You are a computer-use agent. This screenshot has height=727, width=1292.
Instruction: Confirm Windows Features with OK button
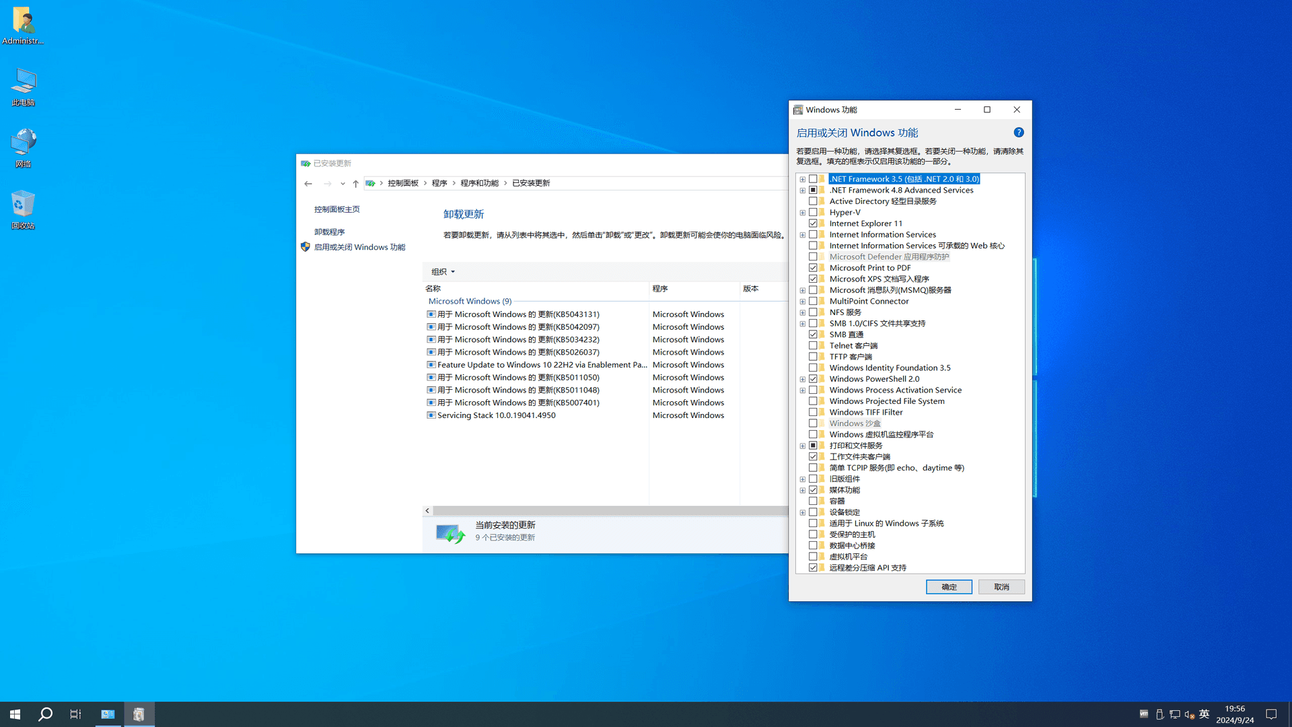tap(949, 587)
